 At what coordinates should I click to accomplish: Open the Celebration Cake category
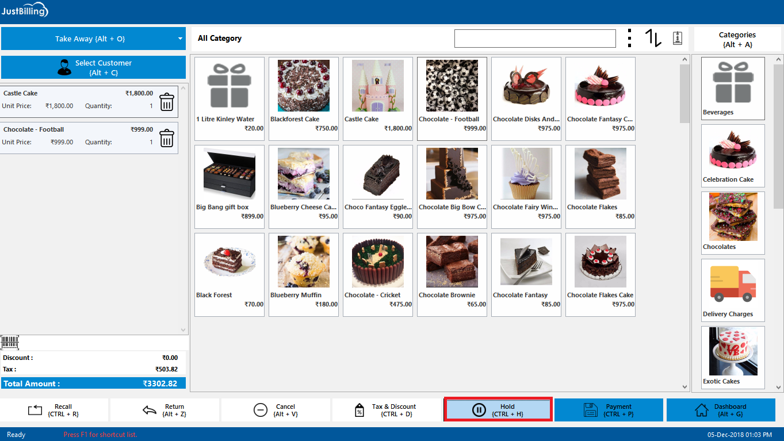[x=733, y=155]
